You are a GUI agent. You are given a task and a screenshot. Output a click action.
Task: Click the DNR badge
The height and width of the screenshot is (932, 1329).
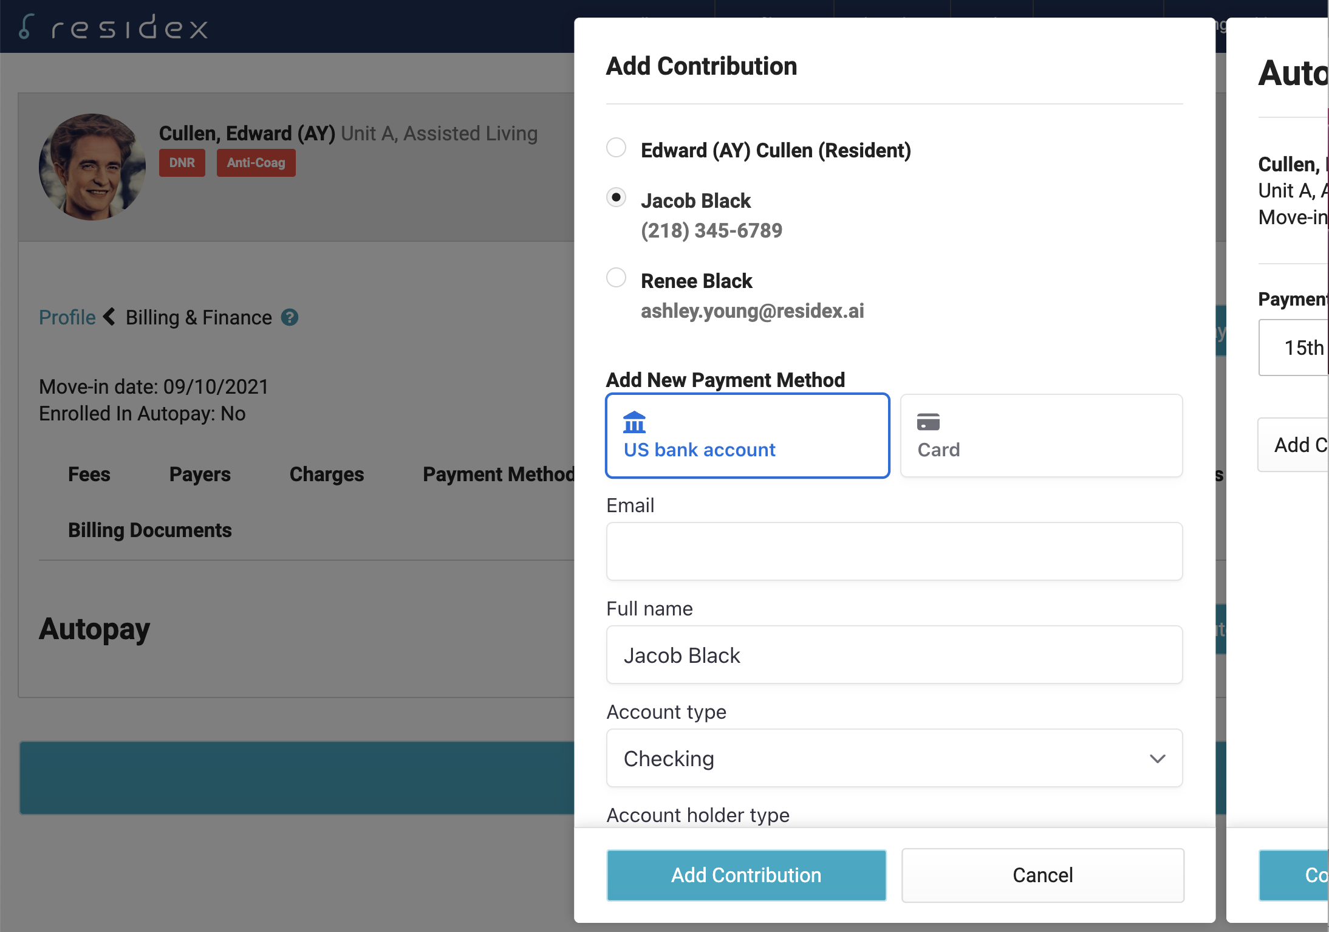point(182,163)
